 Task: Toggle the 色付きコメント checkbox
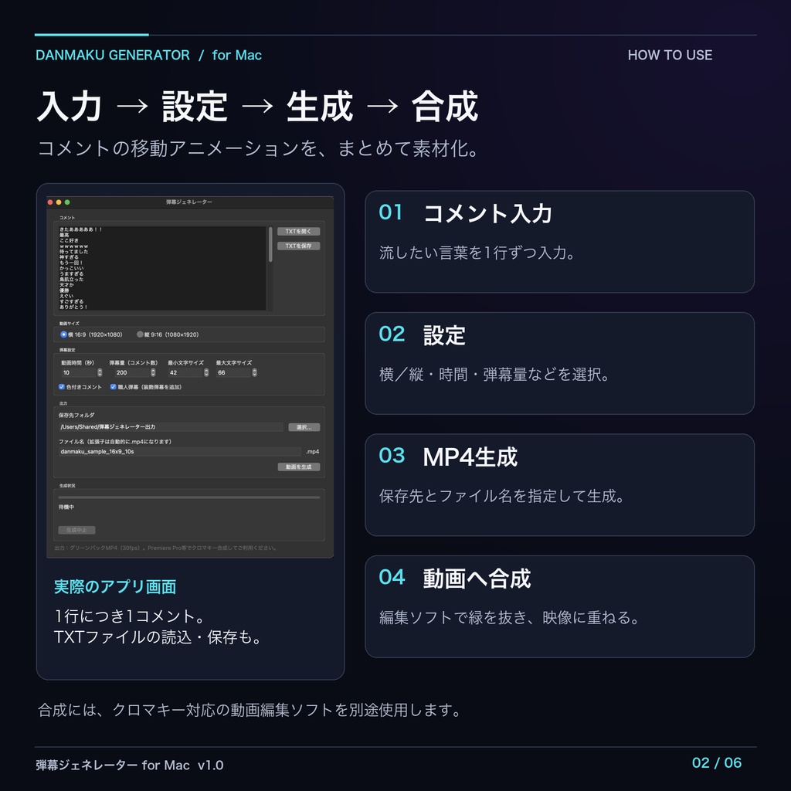pyautogui.click(x=62, y=387)
